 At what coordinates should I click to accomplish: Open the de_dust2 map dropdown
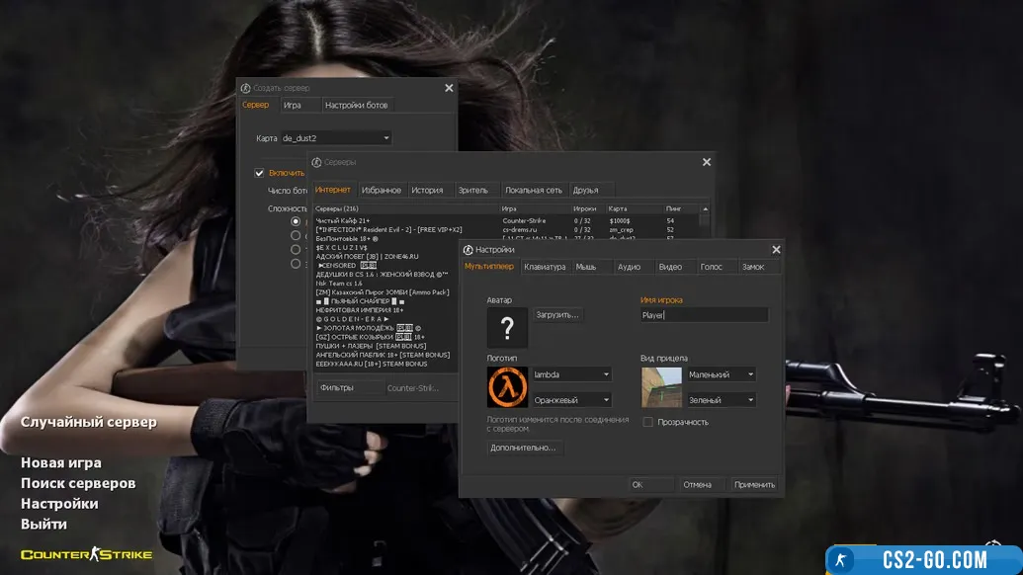coord(336,138)
